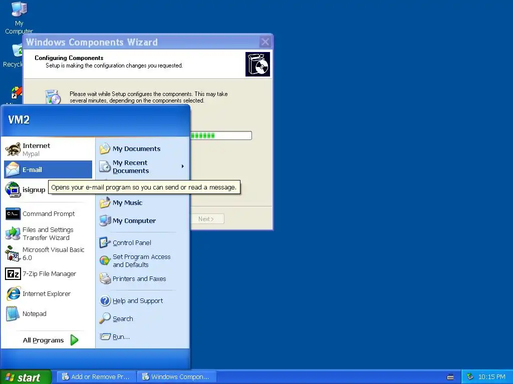Viewport: 513px width, 384px height.
Task: Open Mypal raccoon Internet icon
Action: pos(13,149)
